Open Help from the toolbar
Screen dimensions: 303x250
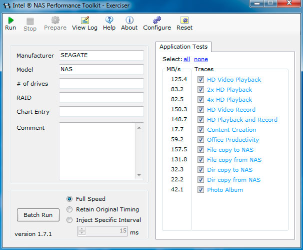click(x=109, y=20)
